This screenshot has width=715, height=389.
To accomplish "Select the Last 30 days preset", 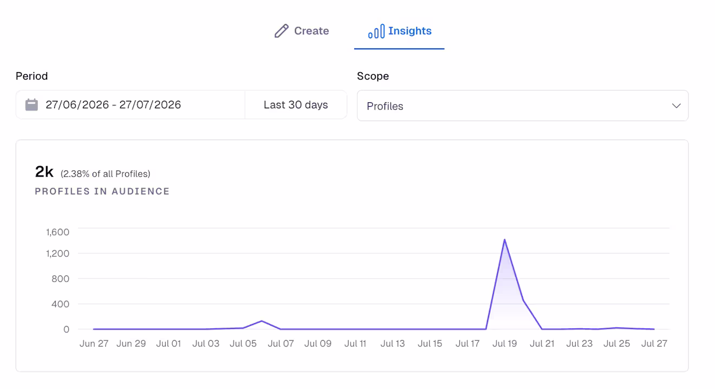I will tap(296, 105).
